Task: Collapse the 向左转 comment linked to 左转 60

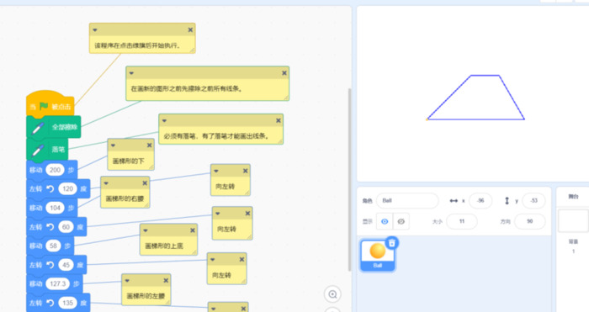Action: [x=217, y=214]
